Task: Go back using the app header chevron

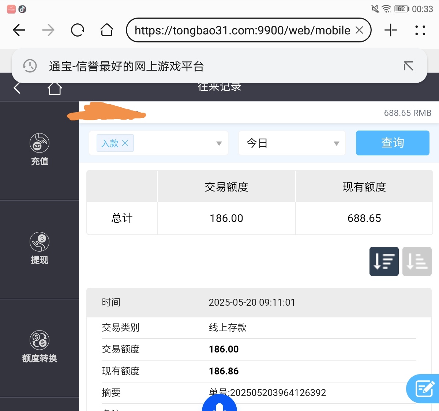Action: point(17,88)
